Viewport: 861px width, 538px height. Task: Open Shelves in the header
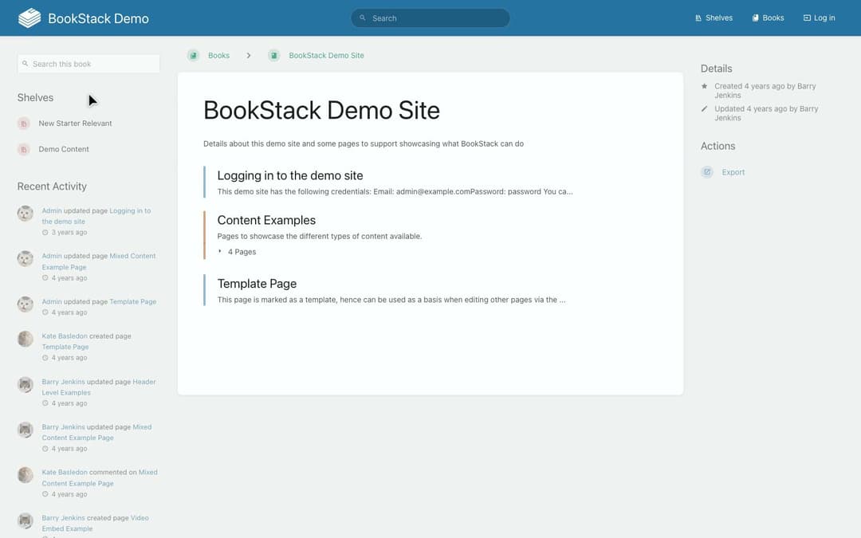714,18
